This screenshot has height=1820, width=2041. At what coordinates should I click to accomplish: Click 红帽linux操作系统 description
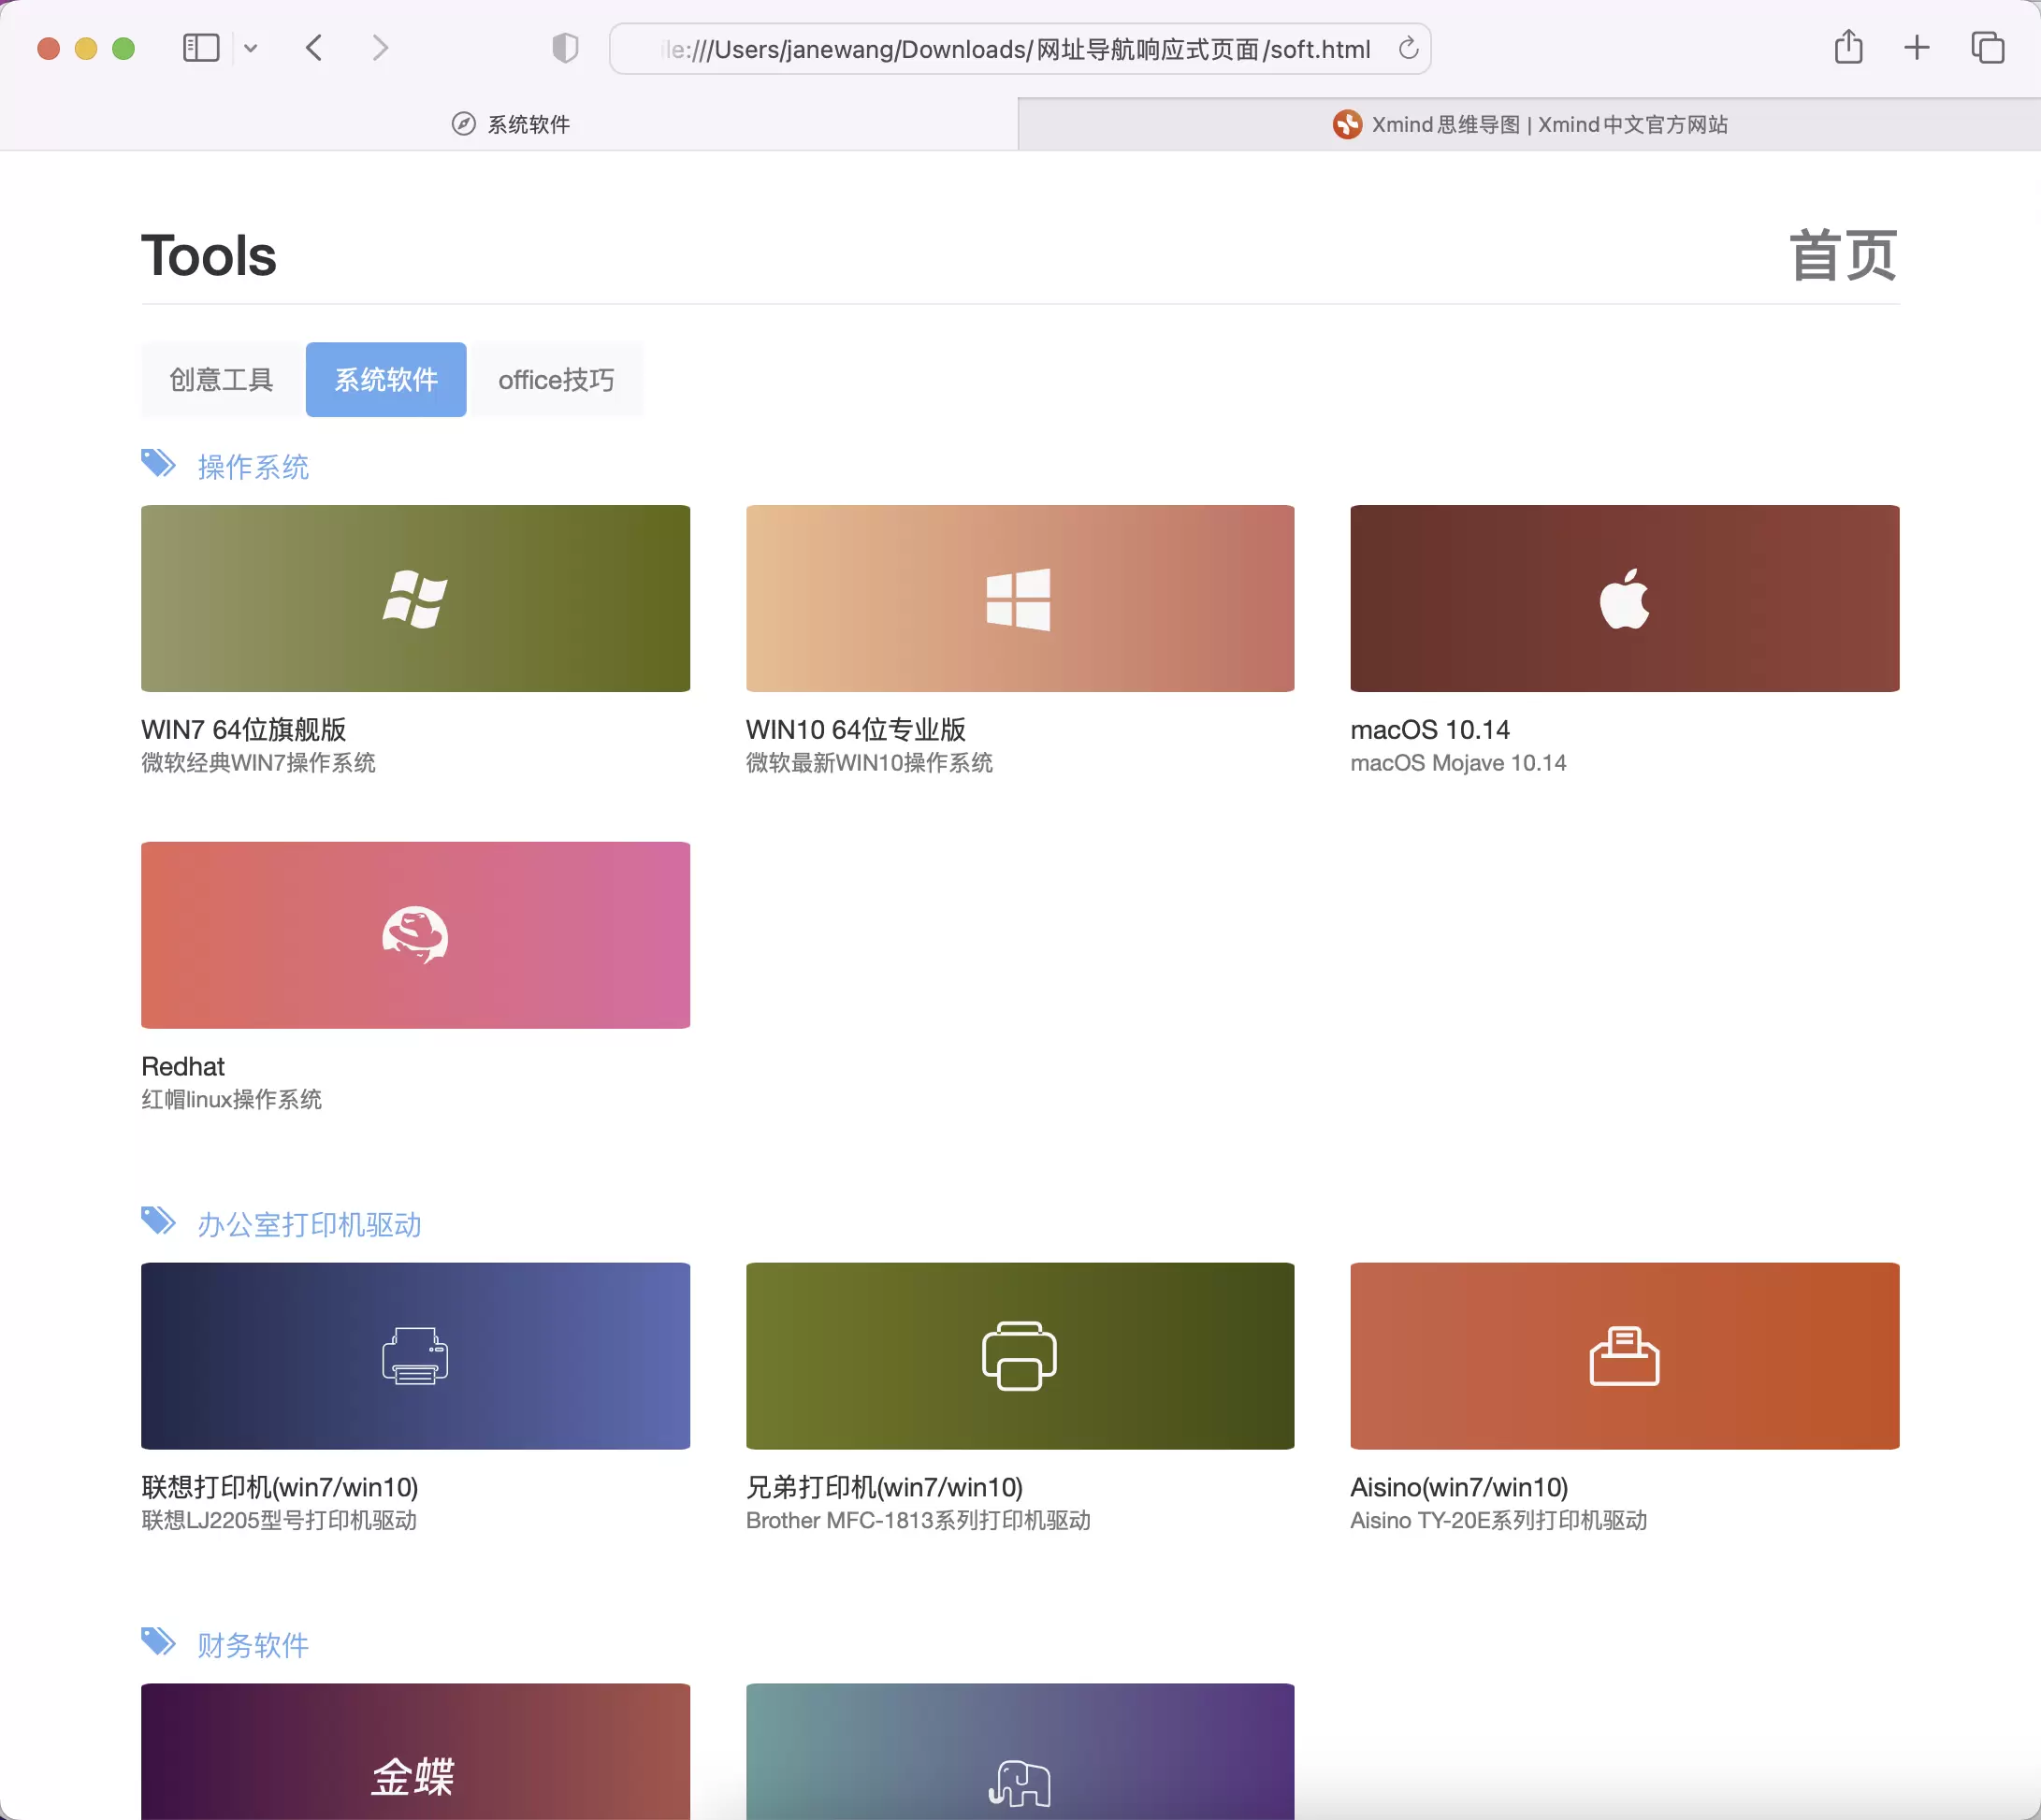point(231,1100)
